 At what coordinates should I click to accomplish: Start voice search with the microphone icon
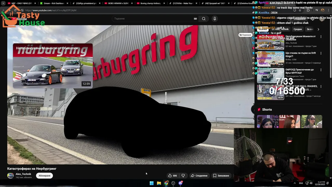215,19
